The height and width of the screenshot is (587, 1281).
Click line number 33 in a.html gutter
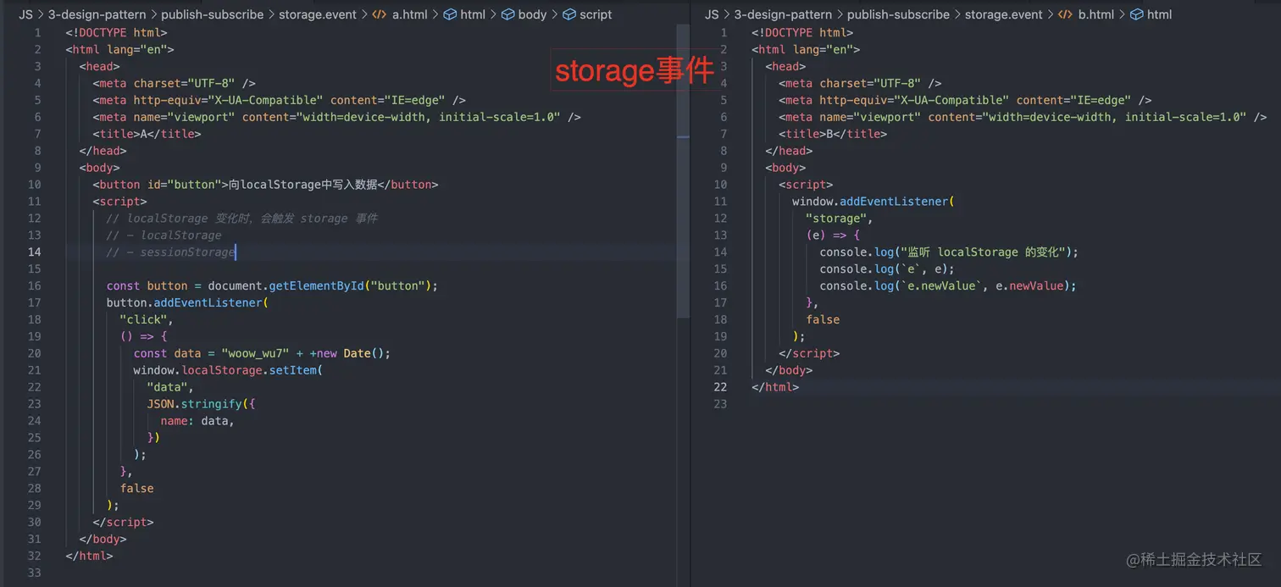(34, 573)
